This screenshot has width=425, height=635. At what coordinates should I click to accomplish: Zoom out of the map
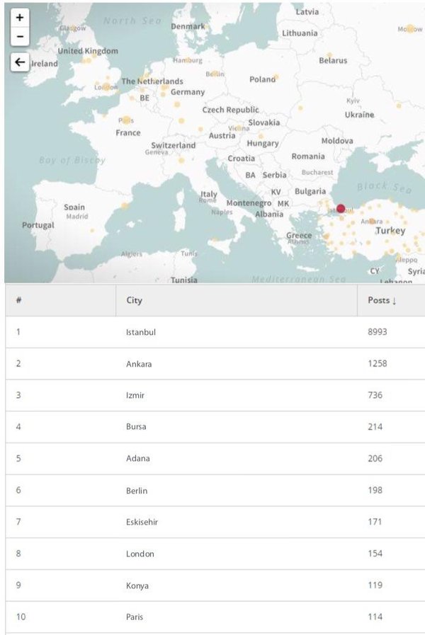tap(19, 36)
